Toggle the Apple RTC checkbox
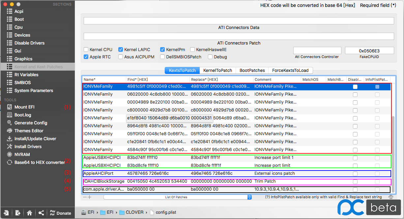The image size is (404, 219). click(86, 57)
